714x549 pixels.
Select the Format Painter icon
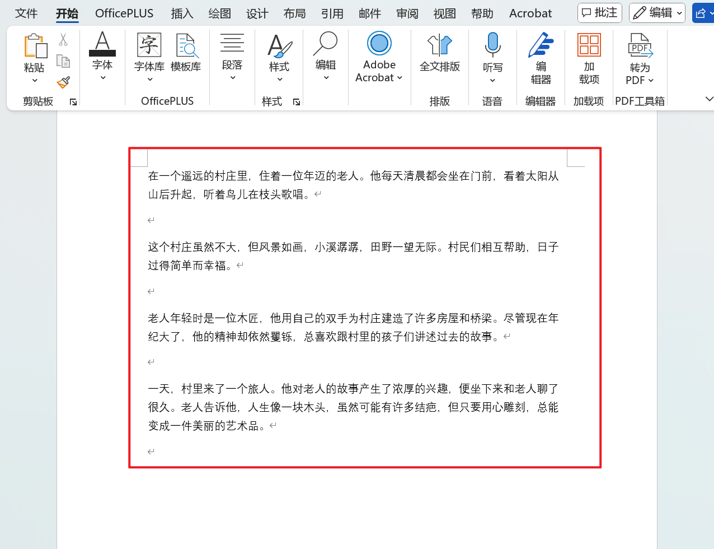click(x=63, y=82)
